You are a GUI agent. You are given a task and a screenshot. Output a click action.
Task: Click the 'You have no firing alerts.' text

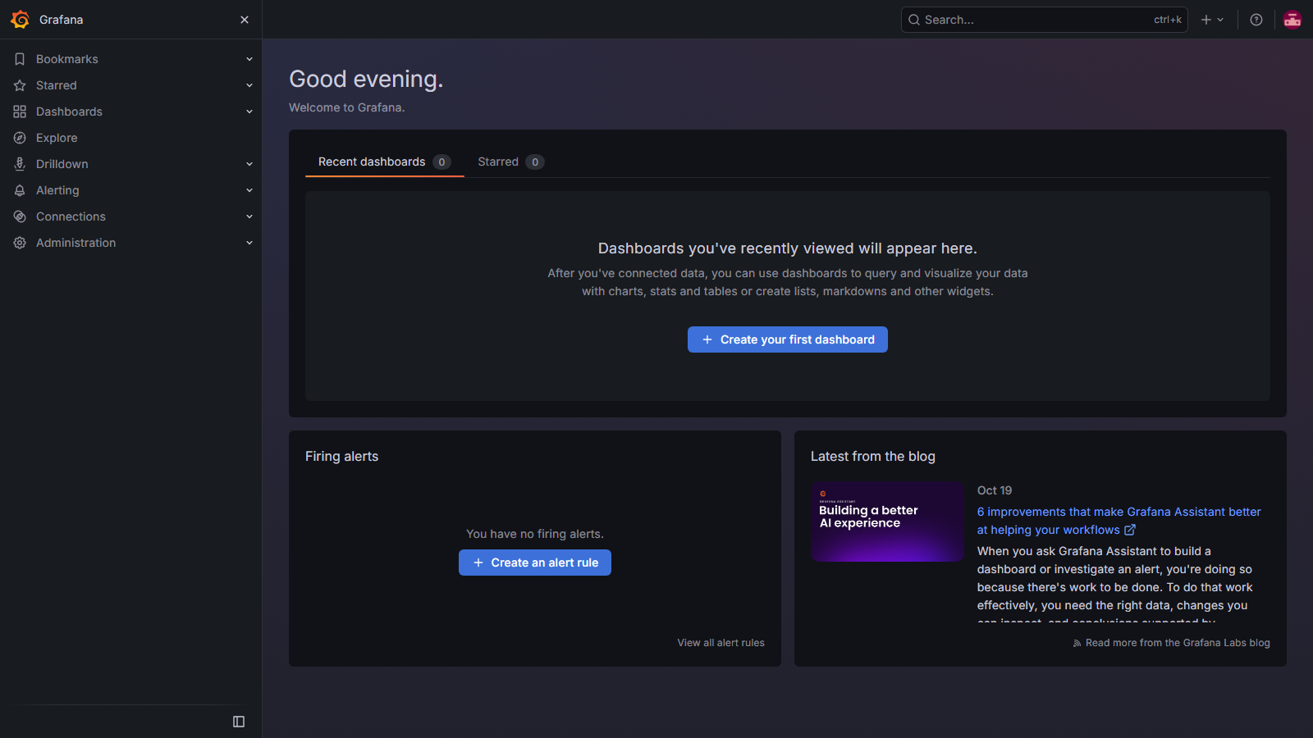point(535,534)
